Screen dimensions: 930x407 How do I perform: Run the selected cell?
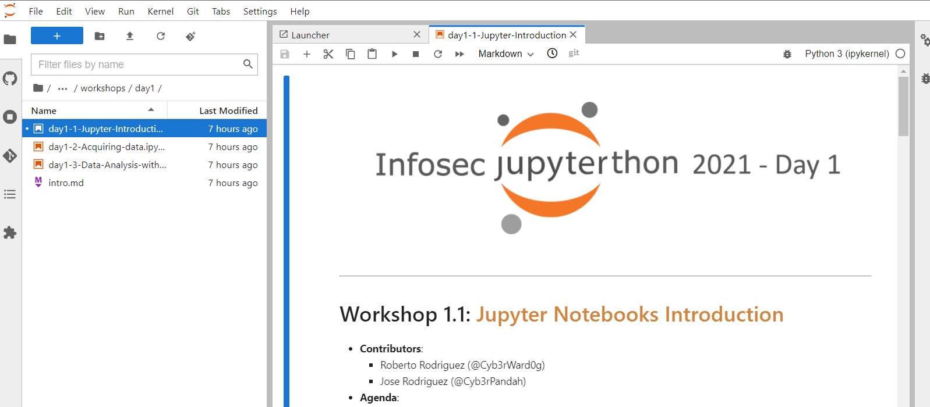tap(394, 54)
